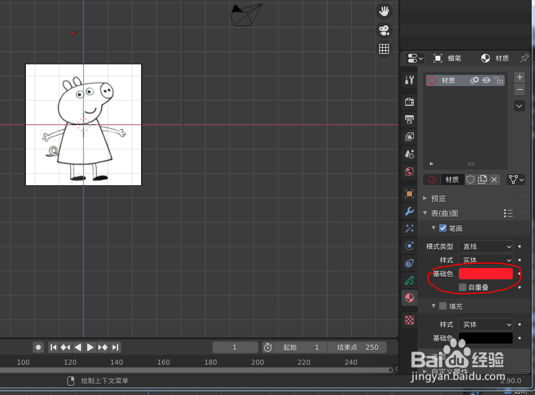
Task: Toggle the eye visibility on 材质 slot
Action: pos(486,80)
